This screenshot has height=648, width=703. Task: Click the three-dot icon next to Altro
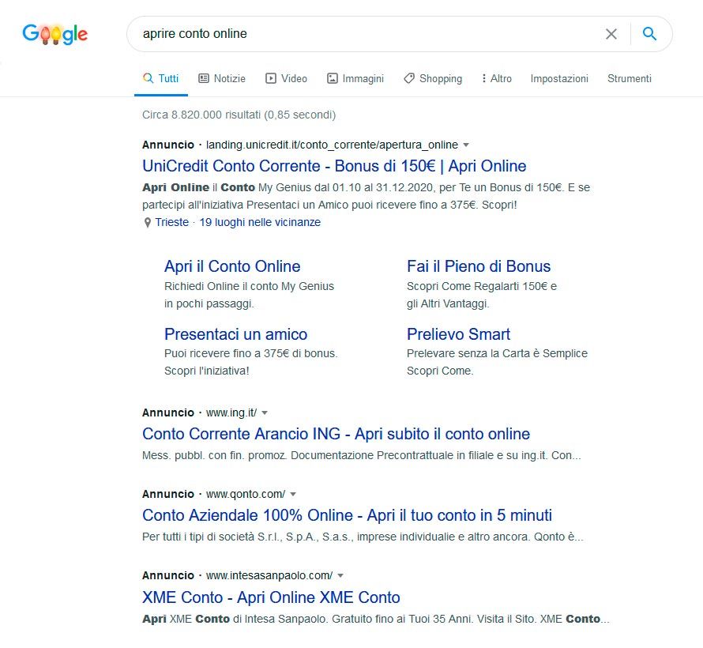484,78
